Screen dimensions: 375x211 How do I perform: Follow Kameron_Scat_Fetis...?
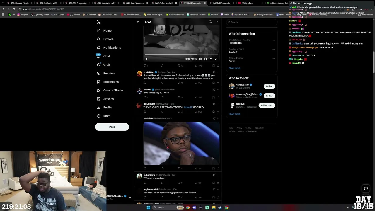(x=269, y=96)
